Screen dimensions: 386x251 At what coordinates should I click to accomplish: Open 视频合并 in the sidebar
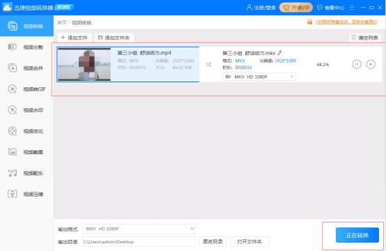coord(26,68)
